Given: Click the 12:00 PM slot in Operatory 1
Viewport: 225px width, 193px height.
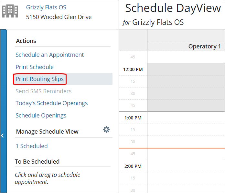Looking at the screenshot, I should tap(186, 69).
